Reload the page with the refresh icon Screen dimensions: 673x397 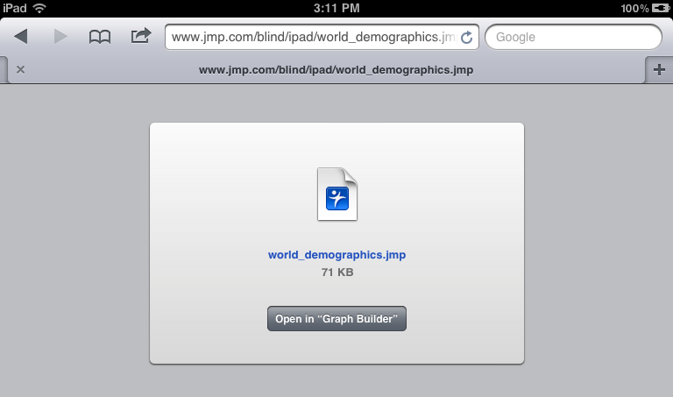coord(467,38)
